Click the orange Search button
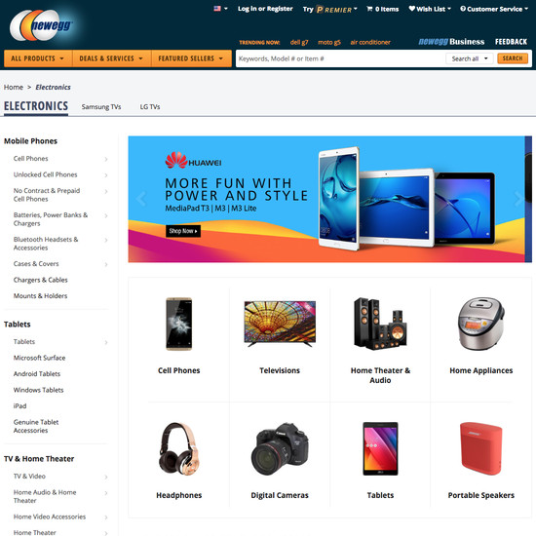 click(x=513, y=58)
